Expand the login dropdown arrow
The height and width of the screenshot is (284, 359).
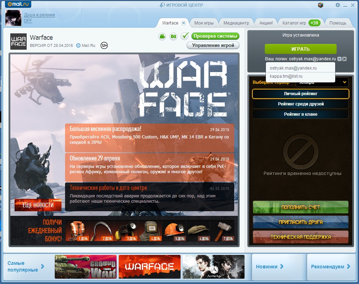tap(339, 59)
